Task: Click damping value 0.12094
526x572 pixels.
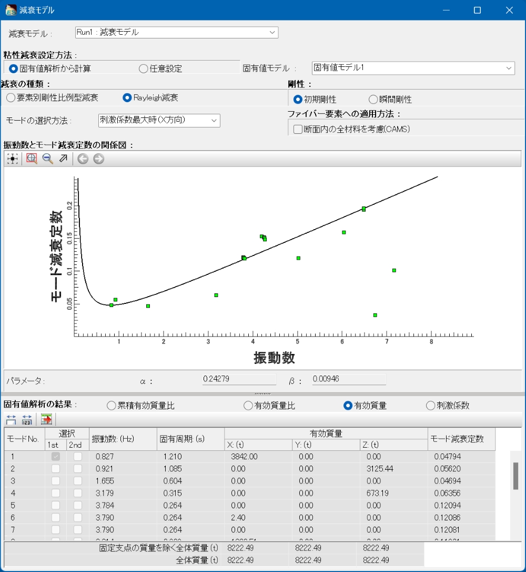Action: tap(461, 505)
